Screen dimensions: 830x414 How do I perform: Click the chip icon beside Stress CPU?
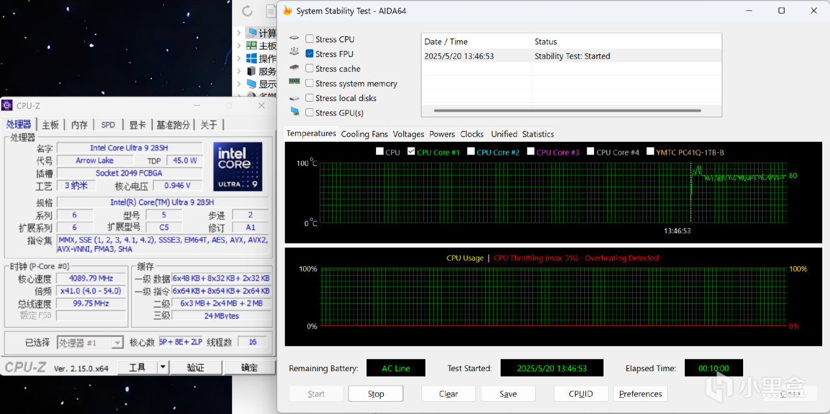coord(294,39)
